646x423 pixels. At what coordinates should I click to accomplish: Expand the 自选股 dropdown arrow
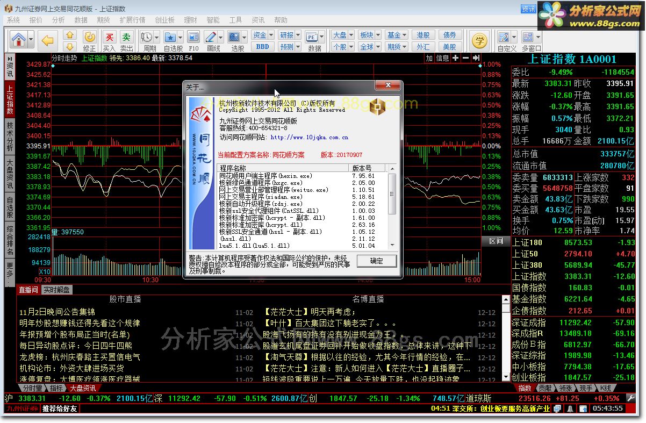pyautogui.click(x=180, y=37)
